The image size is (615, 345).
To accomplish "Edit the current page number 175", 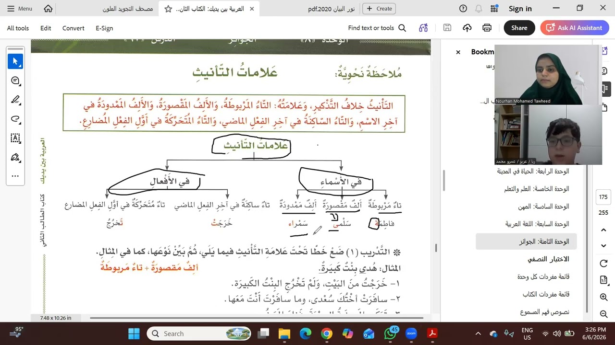I will point(603,197).
